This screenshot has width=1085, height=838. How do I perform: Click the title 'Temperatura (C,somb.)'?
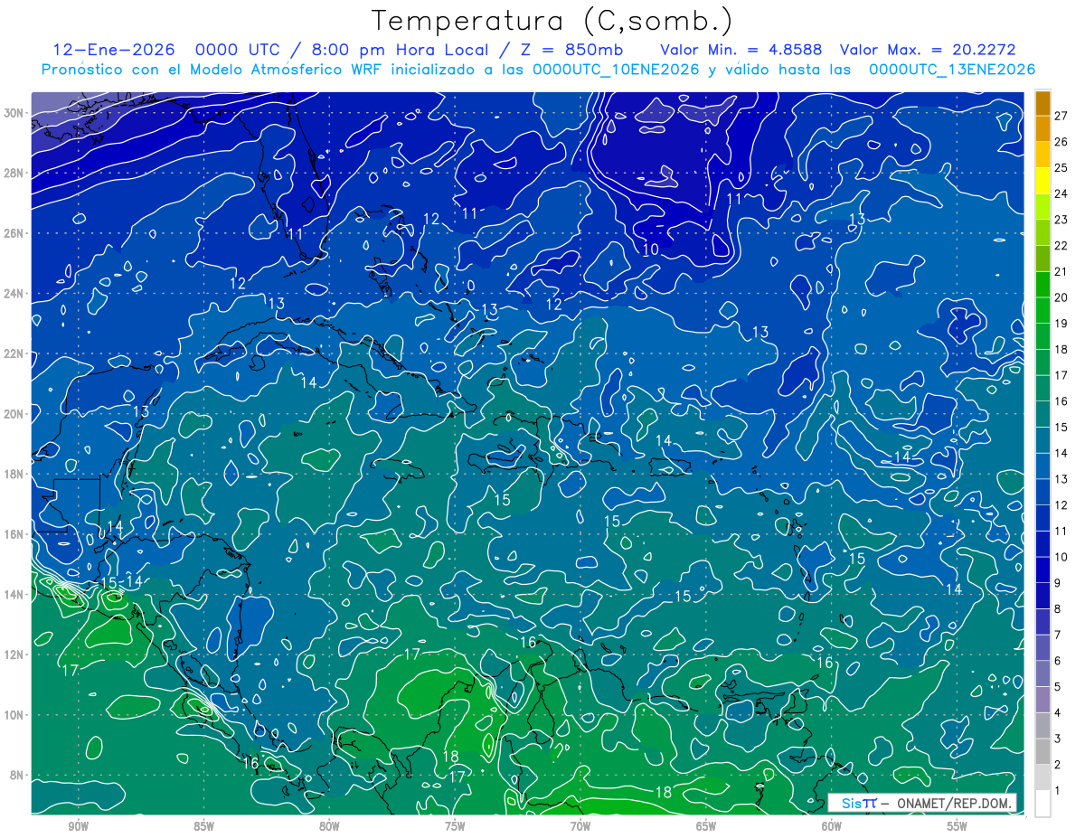(x=552, y=22)
